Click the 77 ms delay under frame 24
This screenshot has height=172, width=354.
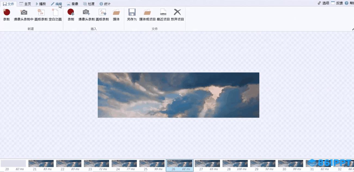click(x=131, y=169)
